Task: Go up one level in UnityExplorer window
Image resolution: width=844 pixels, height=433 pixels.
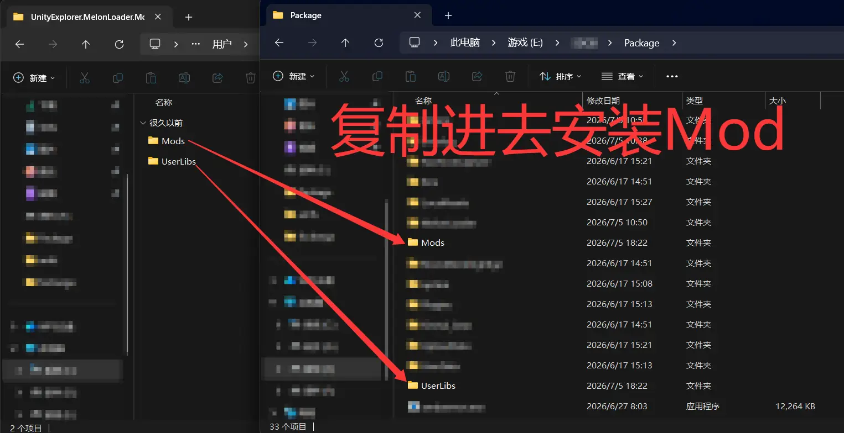Action: (86, 44)
